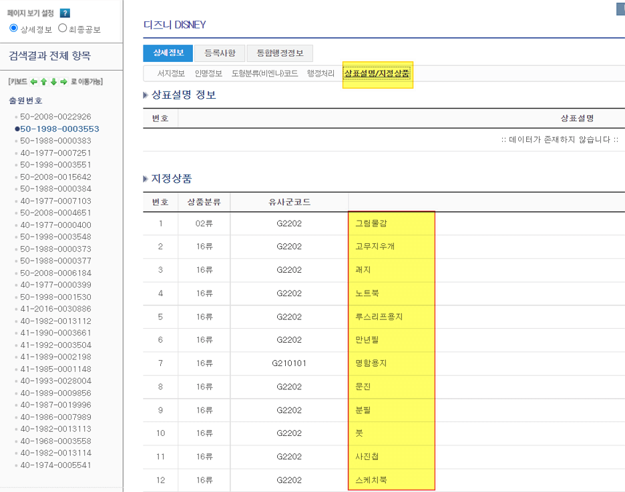Open the 도형분류(비엔나)코드 sub-tab
Screen dimensions: 625x492
[264, 73]
